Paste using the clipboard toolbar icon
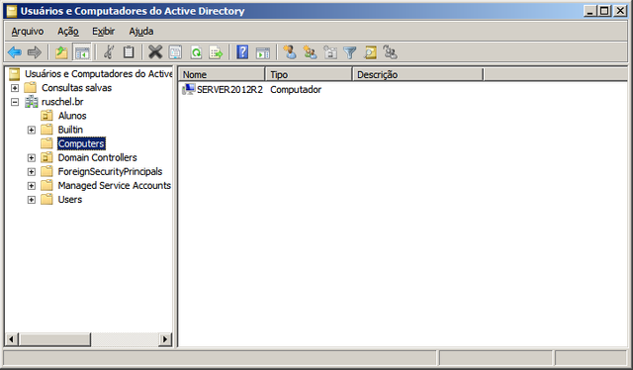The height and width of the screenshot is (370, 633). coord(129,52)
